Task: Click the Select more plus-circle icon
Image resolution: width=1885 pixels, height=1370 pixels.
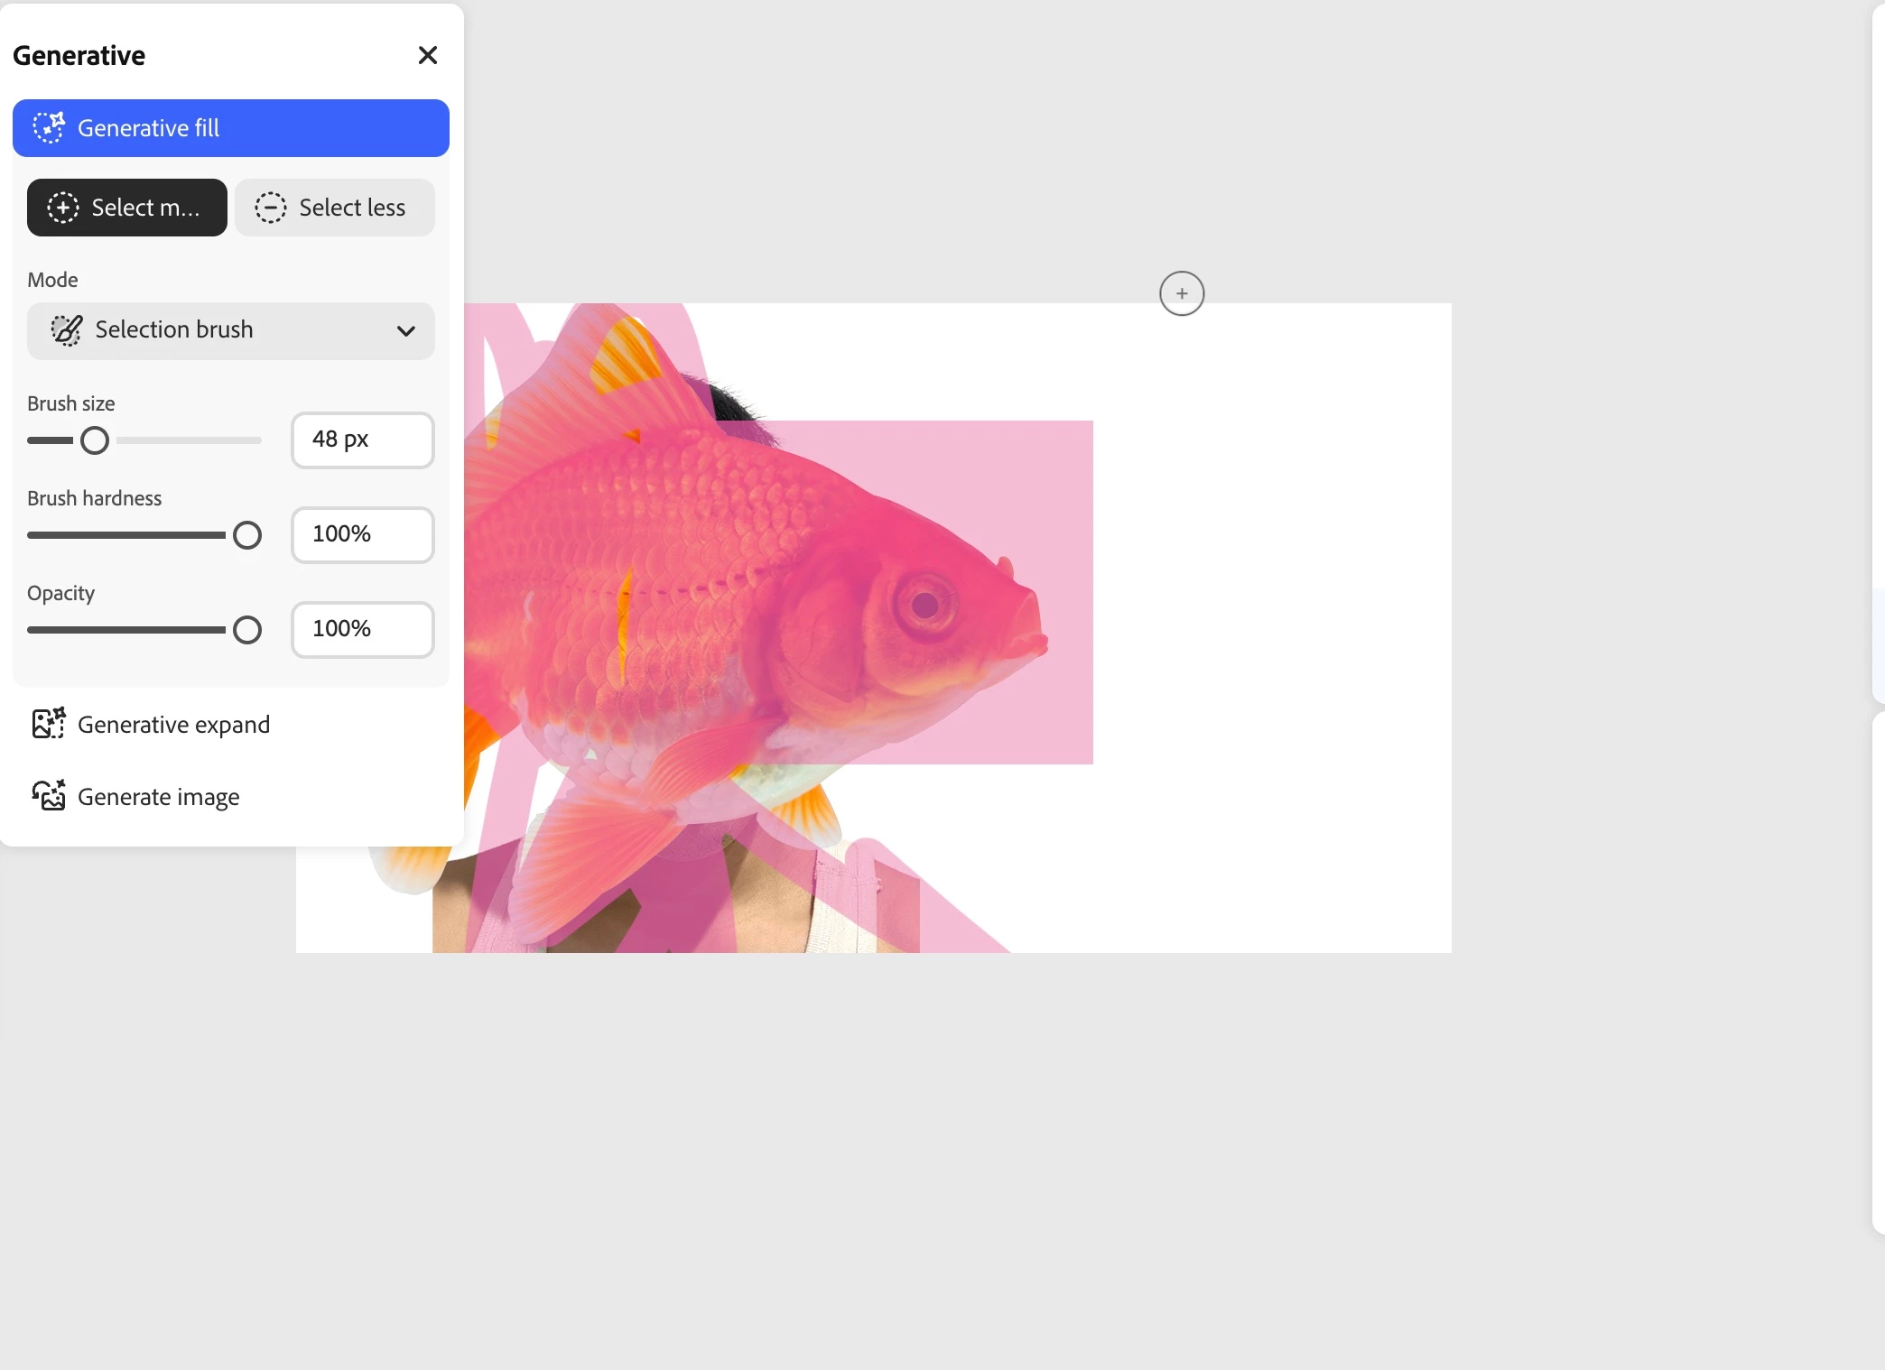Action: [63, 208]
